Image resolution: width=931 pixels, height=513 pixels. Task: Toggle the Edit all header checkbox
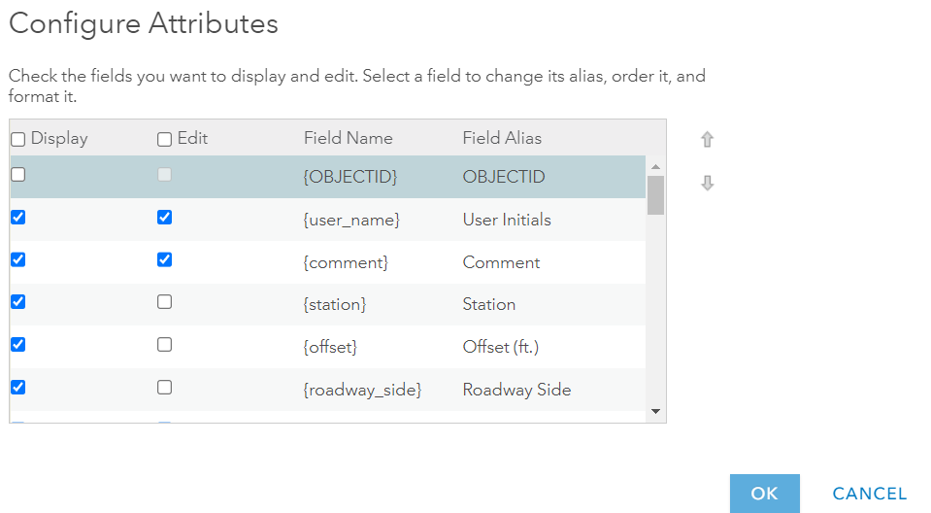[164, 139]
